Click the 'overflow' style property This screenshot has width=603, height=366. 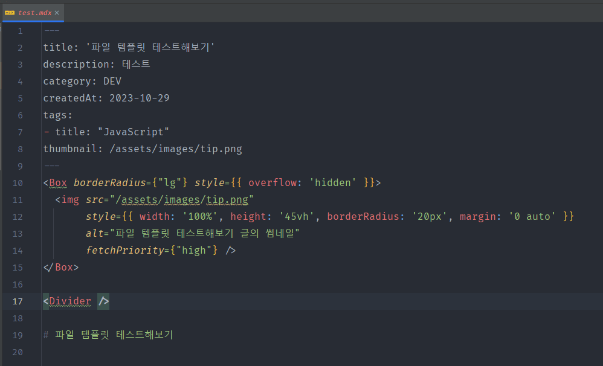[x=272, y=182]
